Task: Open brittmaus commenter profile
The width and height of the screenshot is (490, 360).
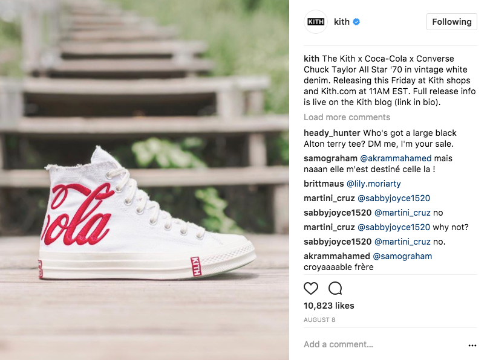Action: (324, 184)
